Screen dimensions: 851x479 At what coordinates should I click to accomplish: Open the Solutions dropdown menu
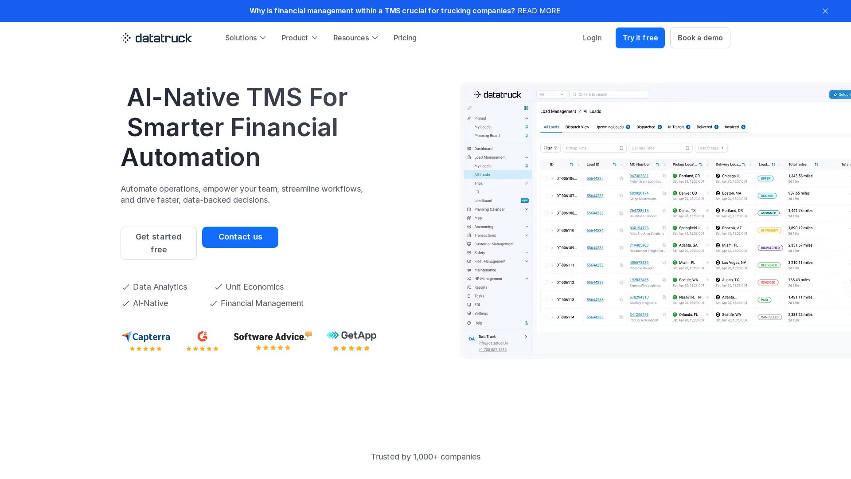tap(245, 38)
